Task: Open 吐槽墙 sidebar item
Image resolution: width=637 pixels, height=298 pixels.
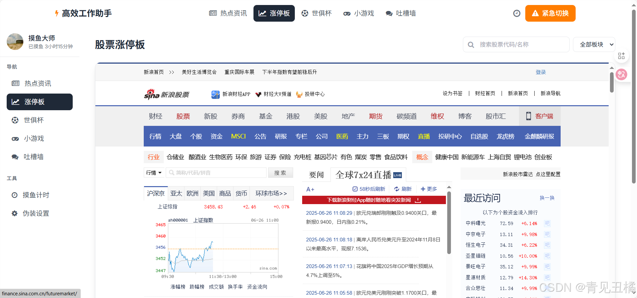Action: 40,157
